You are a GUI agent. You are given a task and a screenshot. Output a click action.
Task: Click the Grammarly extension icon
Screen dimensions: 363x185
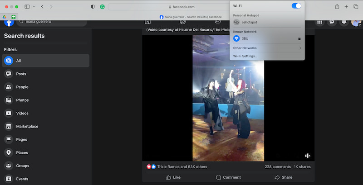click(103, 7)
